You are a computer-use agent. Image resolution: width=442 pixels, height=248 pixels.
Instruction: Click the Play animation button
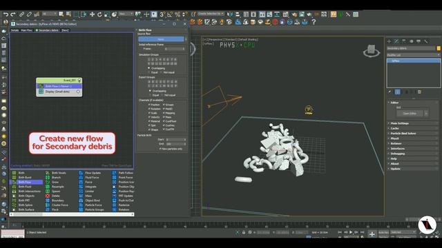(x=351, y=232)
